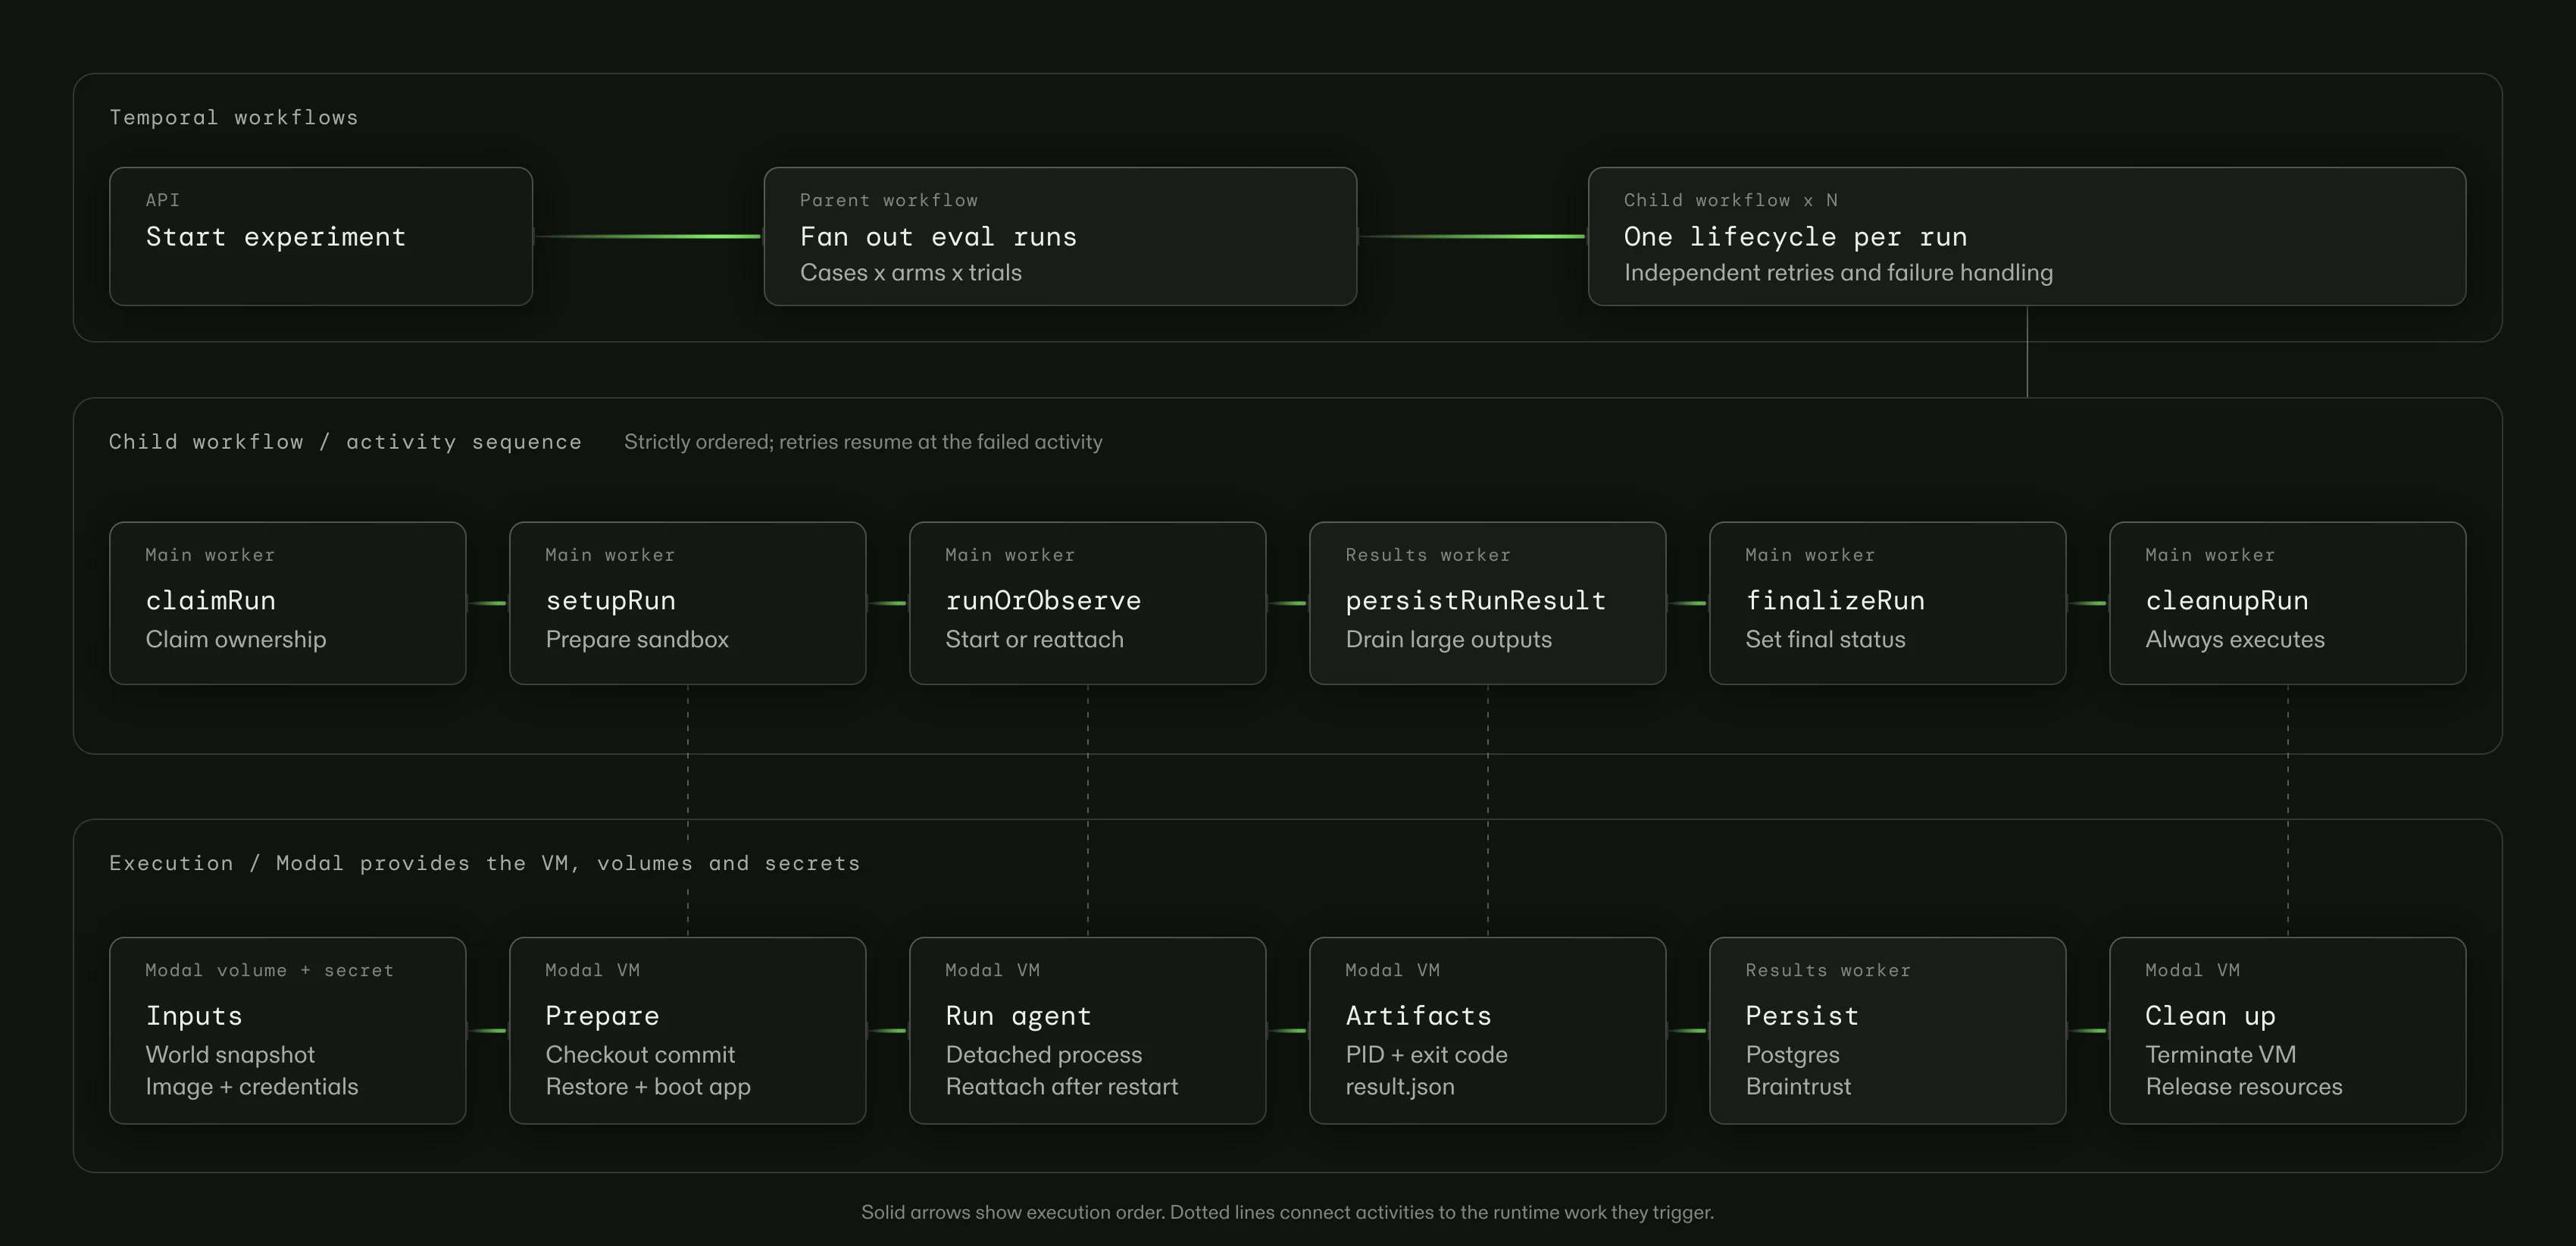This screenshot has height=1246, width=2576.
Task: Choose the 'Clean up' execution card
Action: click(x=2288, y=1030)
